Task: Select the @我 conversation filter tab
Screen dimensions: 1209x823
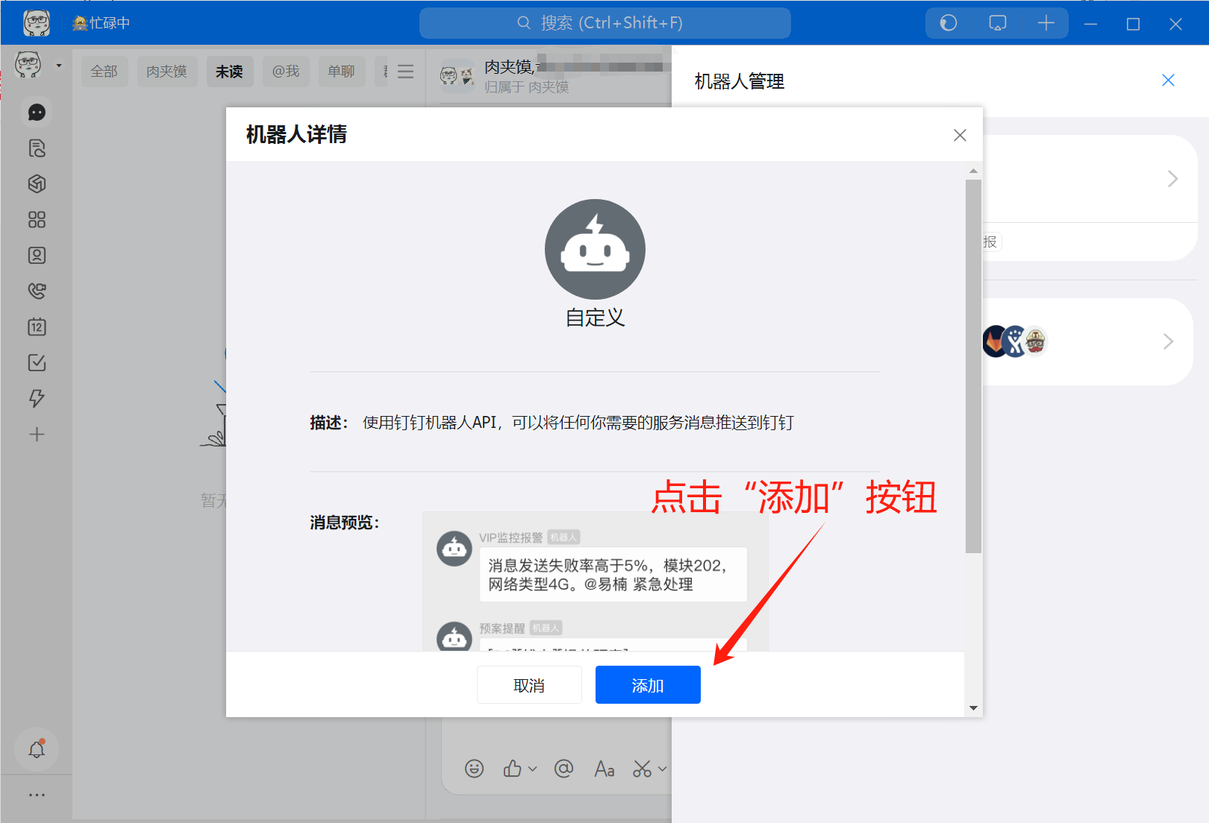Action: pyautogui.click(x=286, y=72)
